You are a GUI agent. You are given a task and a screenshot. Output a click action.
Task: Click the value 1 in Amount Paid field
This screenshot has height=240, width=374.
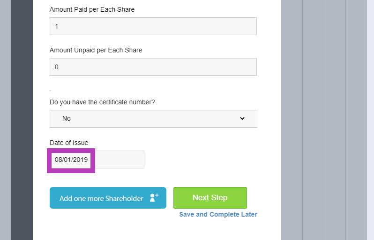pos(57,26)
